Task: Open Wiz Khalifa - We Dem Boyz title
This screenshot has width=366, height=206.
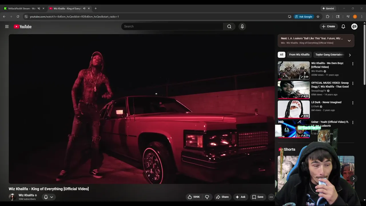Action: (x=327, y=65)
